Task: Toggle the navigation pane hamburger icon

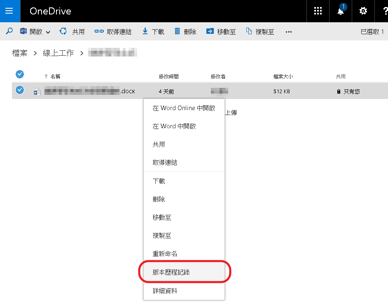Action: [9, 11]
